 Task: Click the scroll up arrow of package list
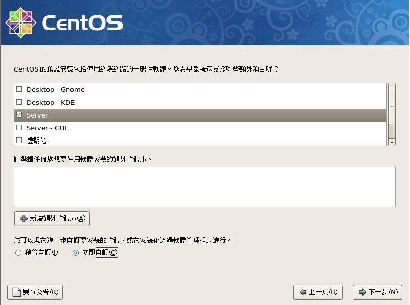coord(392,86)
